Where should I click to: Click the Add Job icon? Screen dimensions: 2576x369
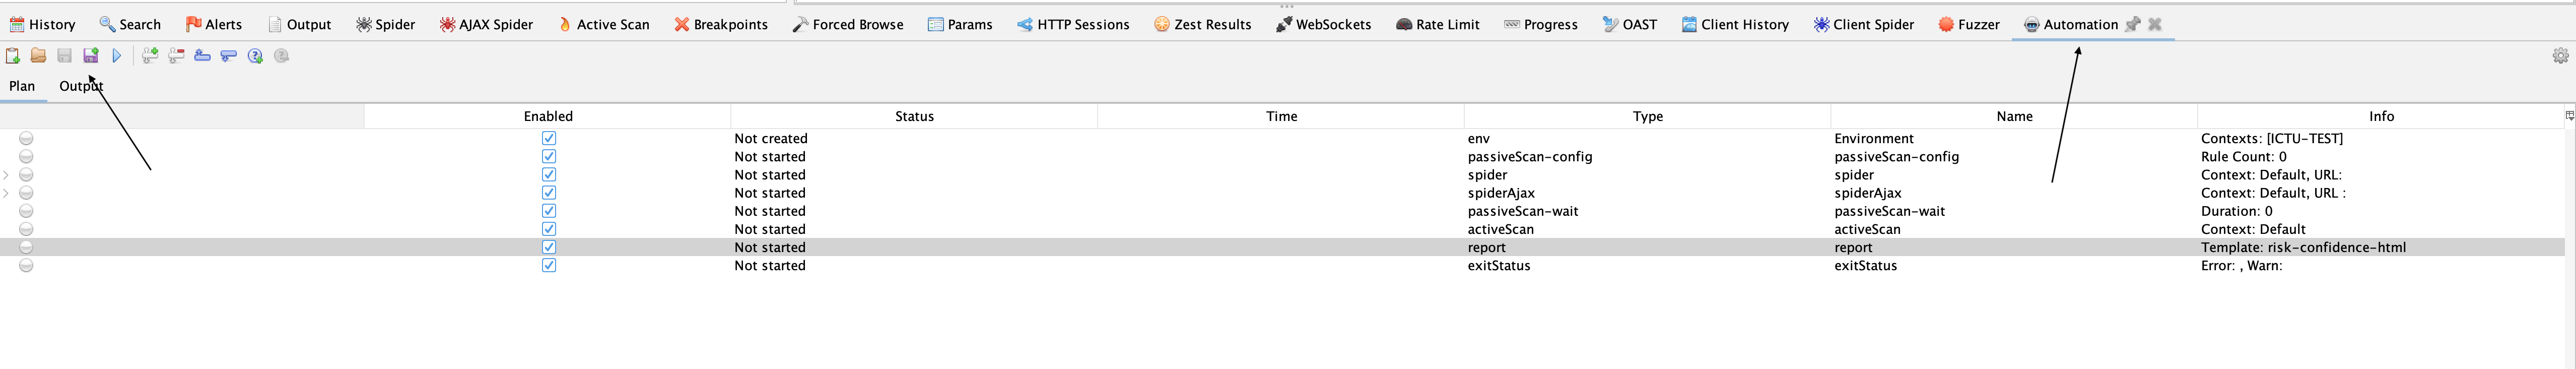tap(150, 56)
